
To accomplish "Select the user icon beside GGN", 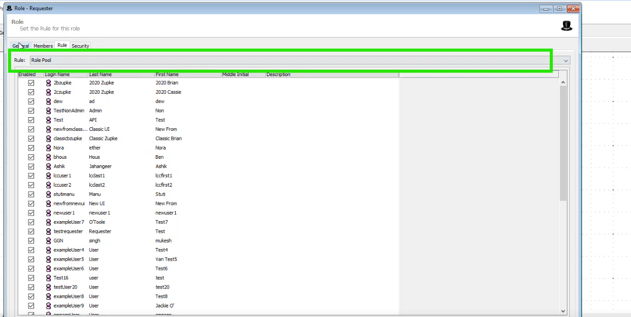I will 48,240.
